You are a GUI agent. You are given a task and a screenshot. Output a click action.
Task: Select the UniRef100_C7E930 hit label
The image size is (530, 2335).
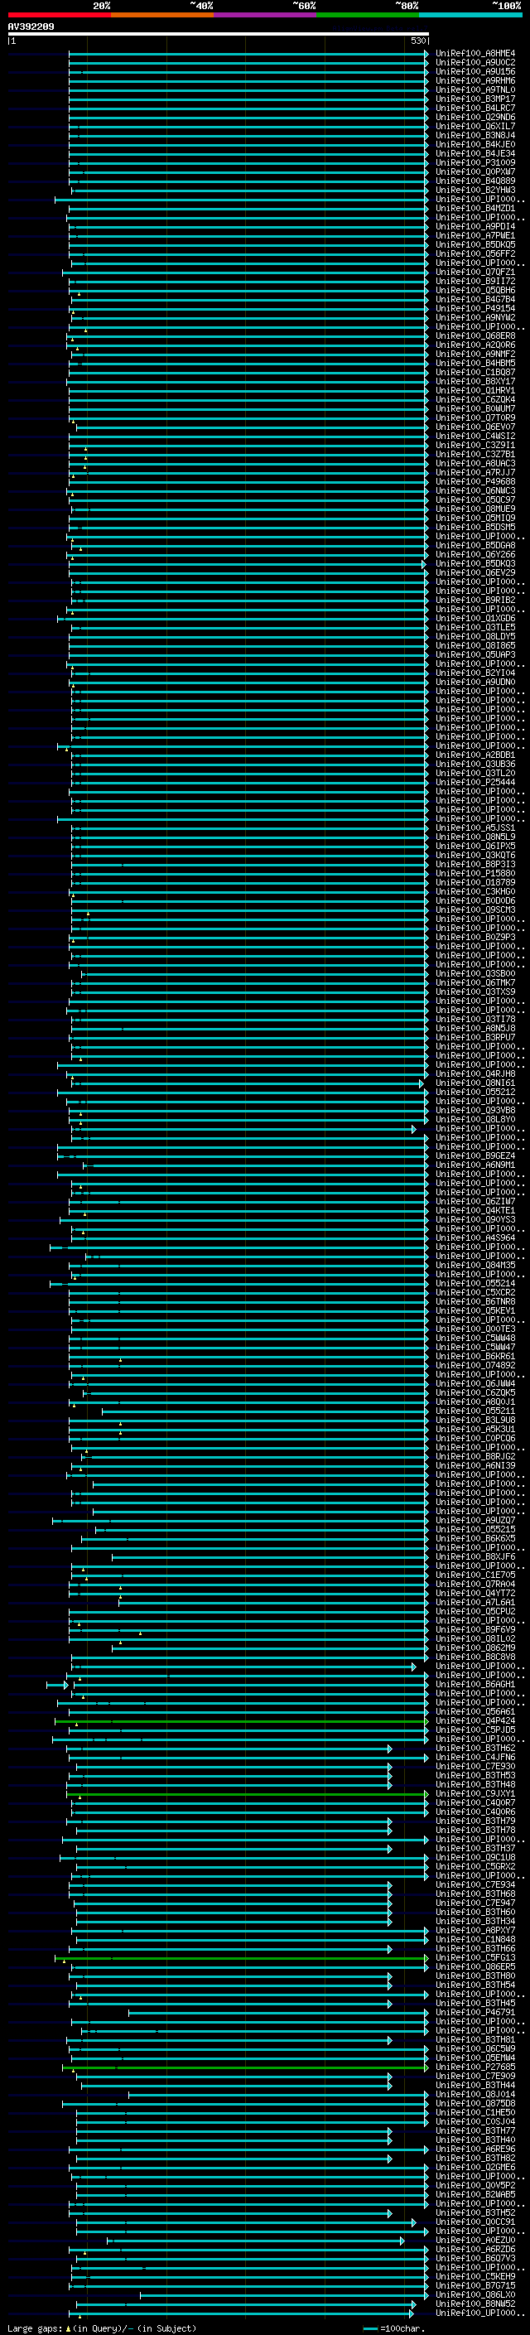[x=475, y=1766]
